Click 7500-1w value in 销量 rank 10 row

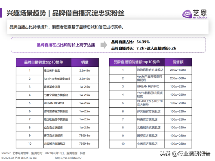click(85, 143)
